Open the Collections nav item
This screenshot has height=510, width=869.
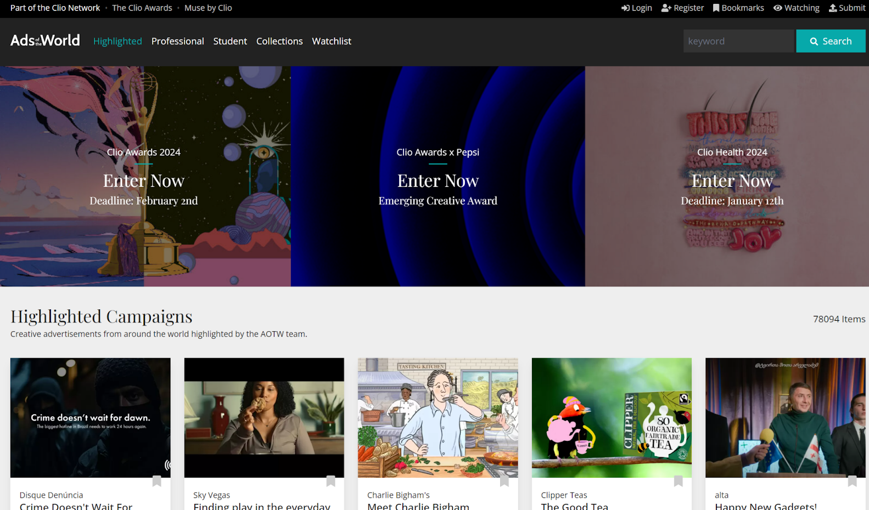click(x=279, y=41)
